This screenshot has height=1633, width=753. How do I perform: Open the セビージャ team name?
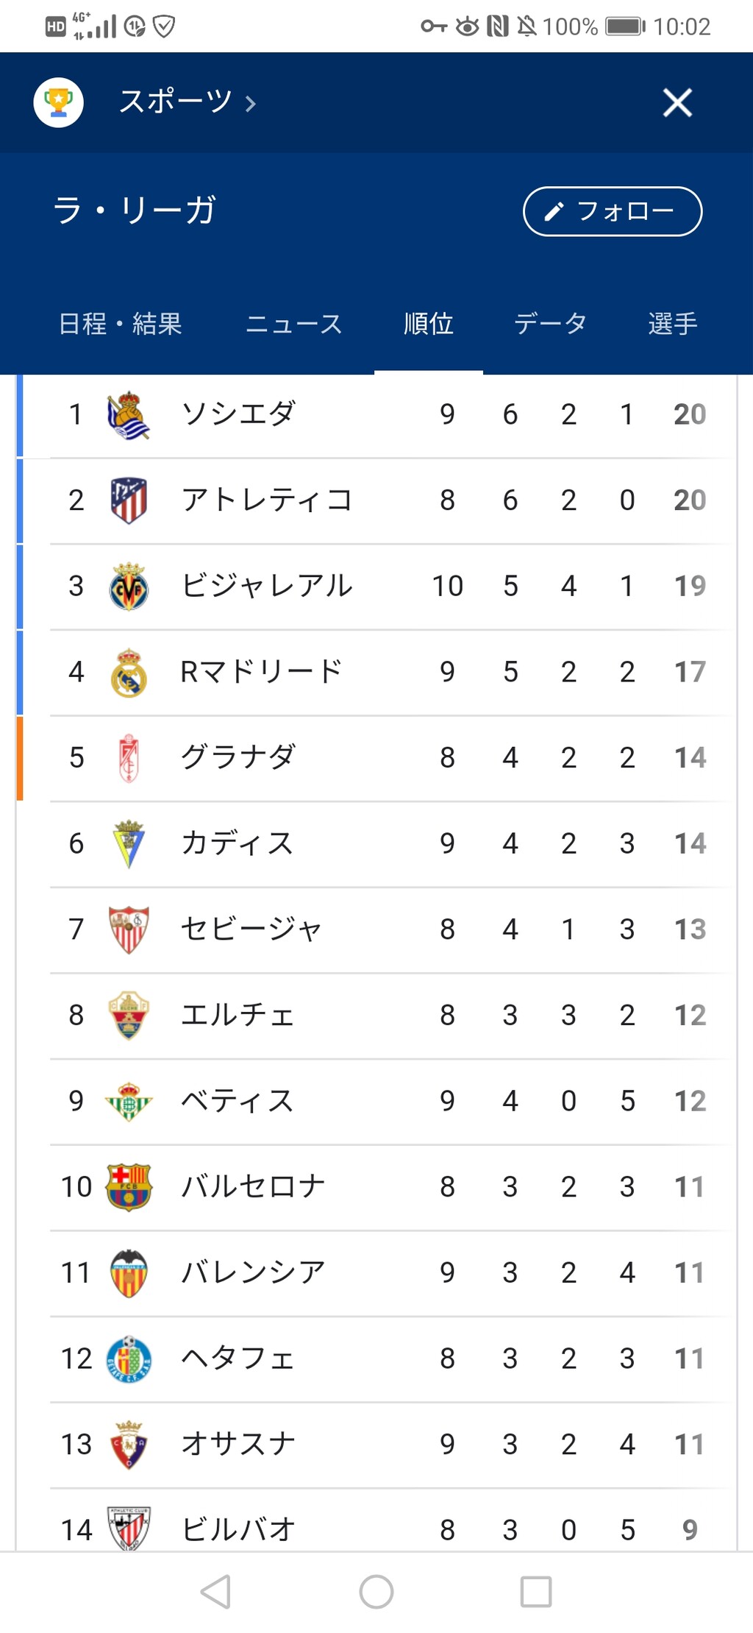251,929
